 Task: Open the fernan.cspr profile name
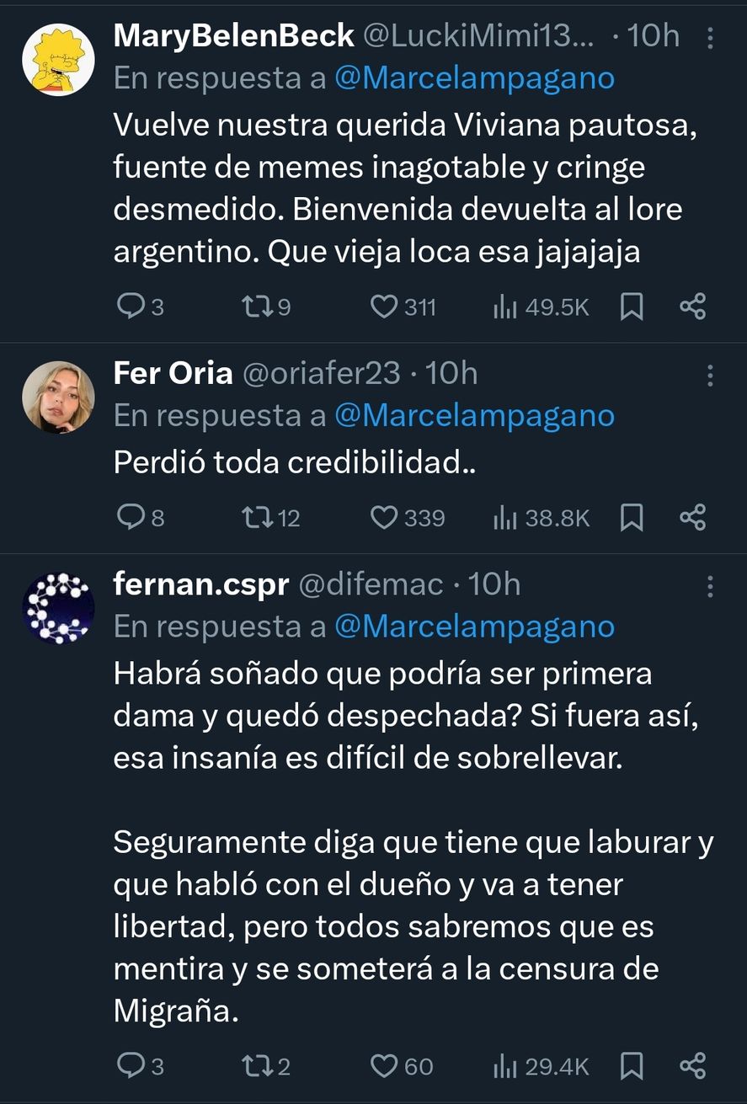pyautogui.click(x=200, y=584)
